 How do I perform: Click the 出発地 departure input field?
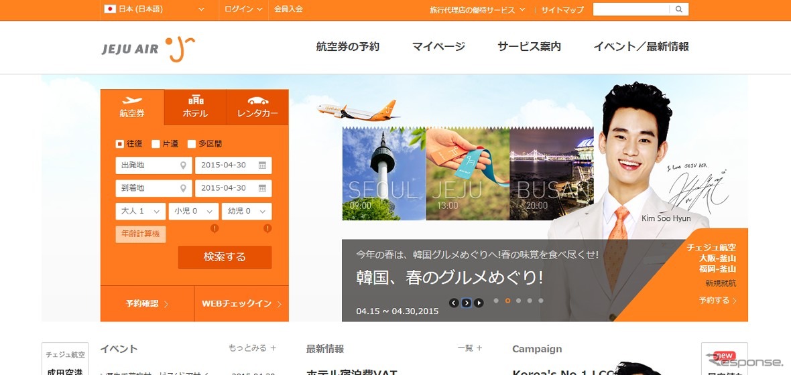tap(154, 165)
